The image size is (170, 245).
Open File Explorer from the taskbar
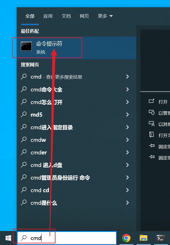(x=143, y=238)
